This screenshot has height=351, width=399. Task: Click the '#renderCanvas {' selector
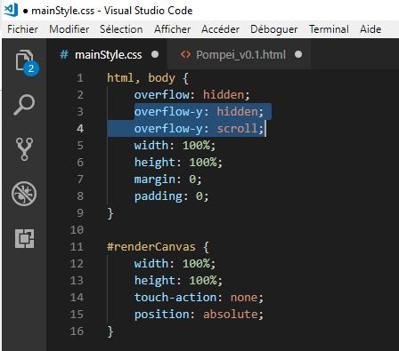click(x=158, y=247)
